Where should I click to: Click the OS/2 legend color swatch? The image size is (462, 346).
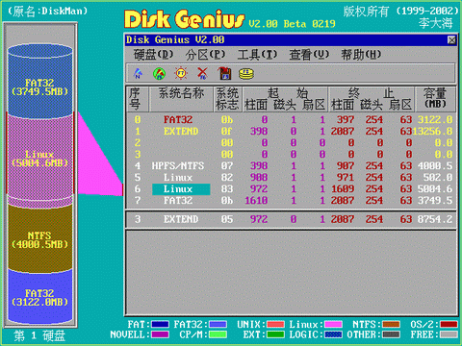point(449,325)
